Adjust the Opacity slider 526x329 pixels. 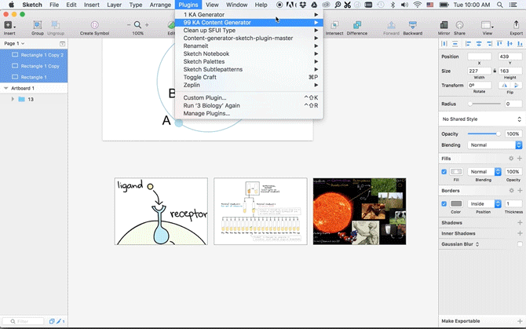coord(484,133)
